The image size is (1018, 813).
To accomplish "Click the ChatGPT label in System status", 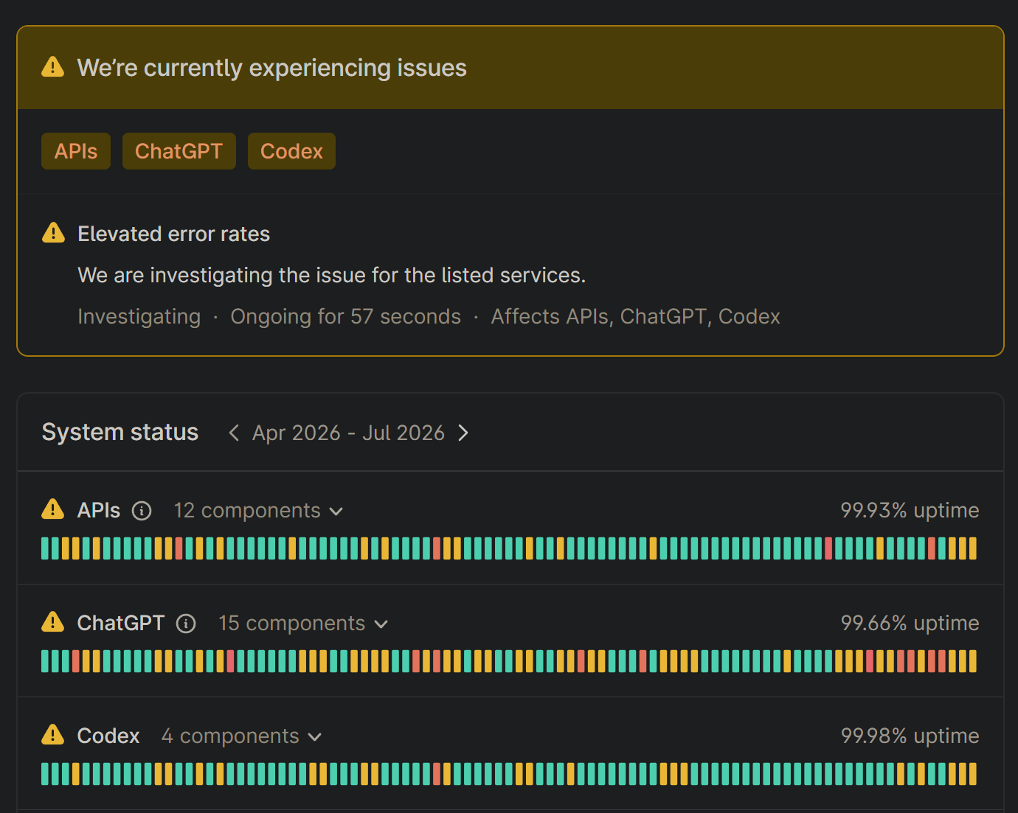I will coord(121,623).
